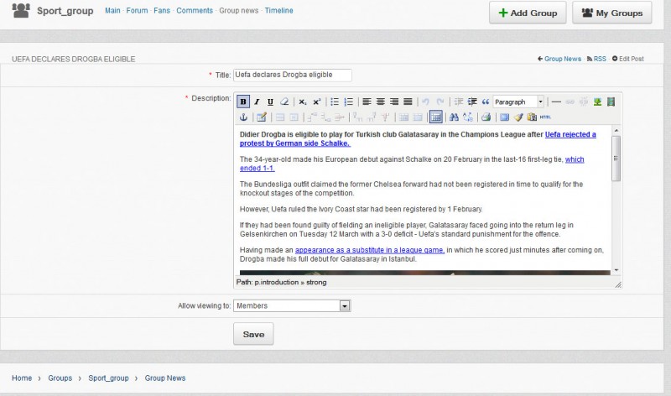671x396 pixels.
Task: Insert a bulleted list
Action: [x=335, y=102]
